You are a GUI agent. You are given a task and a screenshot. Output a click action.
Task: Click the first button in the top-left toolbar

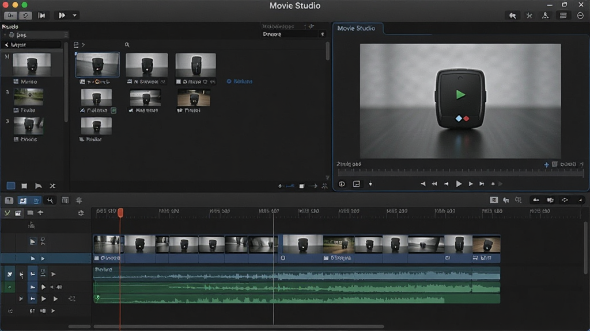tap(10, 16)
